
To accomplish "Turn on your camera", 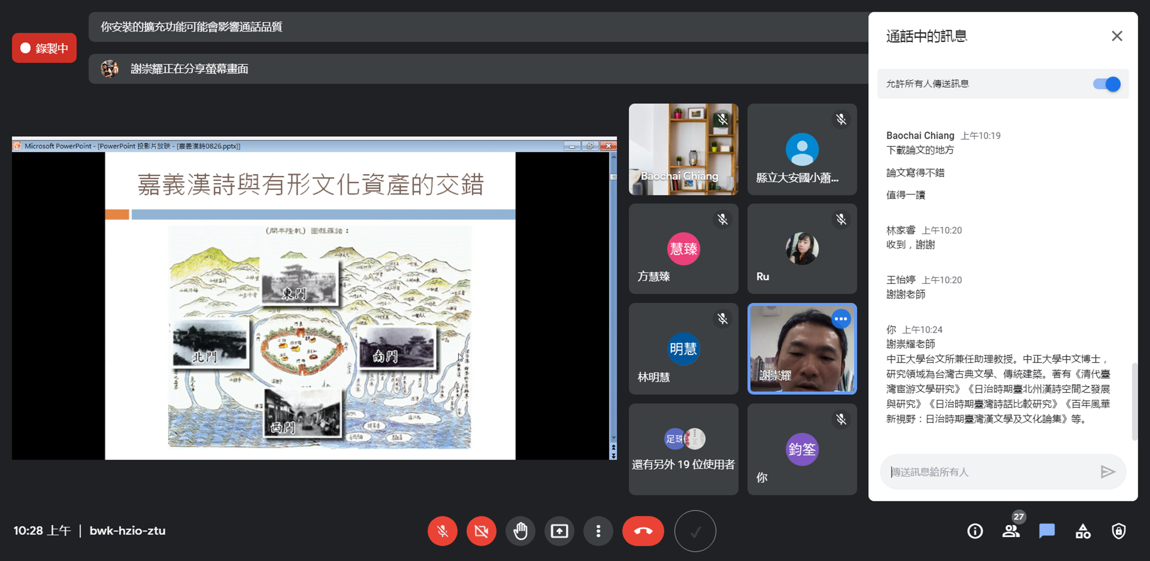I will 481,531.
